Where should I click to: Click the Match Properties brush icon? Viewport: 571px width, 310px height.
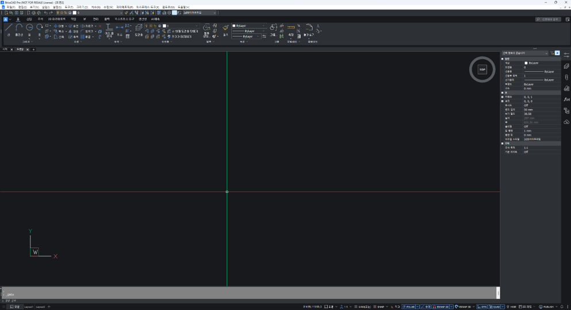(x=225, y=28)
